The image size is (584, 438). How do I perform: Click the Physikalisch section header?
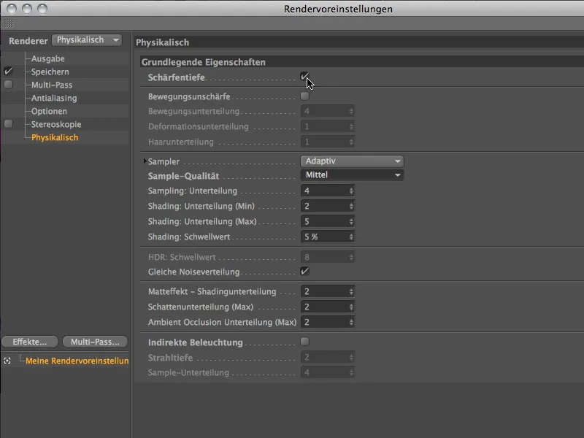coord(162,42)
